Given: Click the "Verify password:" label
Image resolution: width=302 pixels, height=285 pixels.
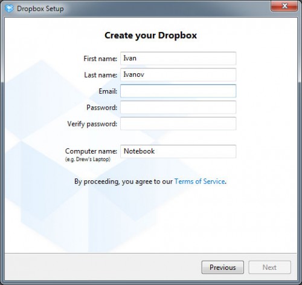Looking at the screenshot, I should pos(92,124).
